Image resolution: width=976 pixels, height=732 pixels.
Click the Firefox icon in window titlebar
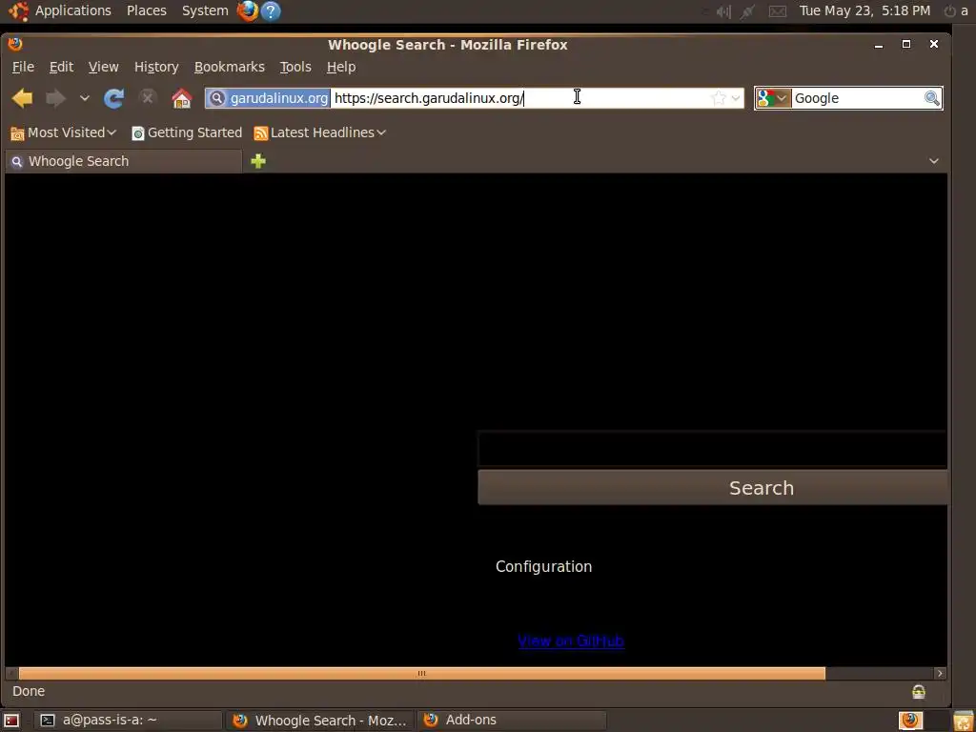[15, 44]
